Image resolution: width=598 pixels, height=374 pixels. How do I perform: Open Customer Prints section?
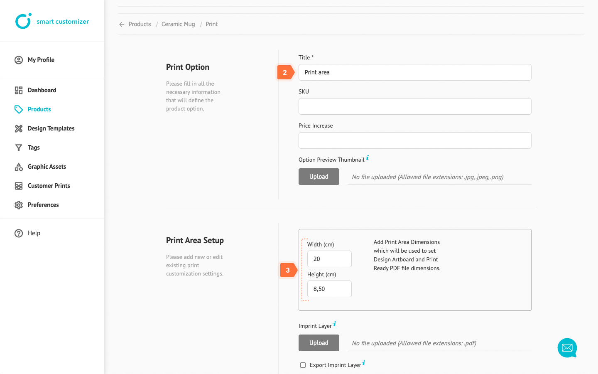coord(49,186)
